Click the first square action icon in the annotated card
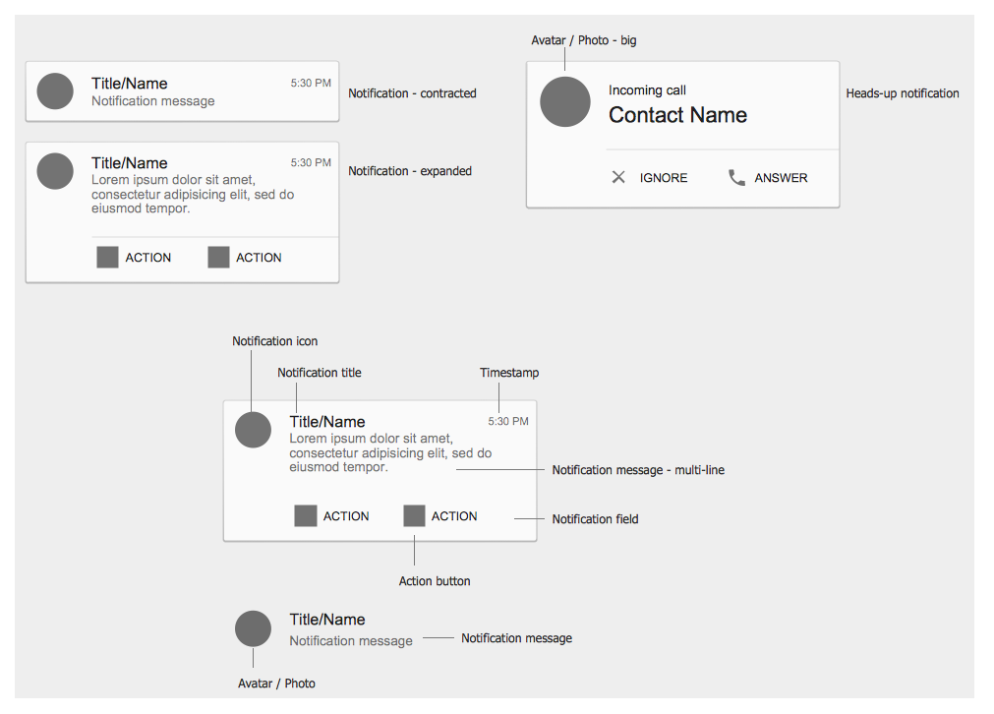 305,516
